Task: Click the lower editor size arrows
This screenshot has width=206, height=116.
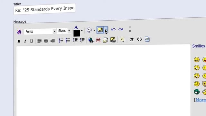Action: point(130,31)
